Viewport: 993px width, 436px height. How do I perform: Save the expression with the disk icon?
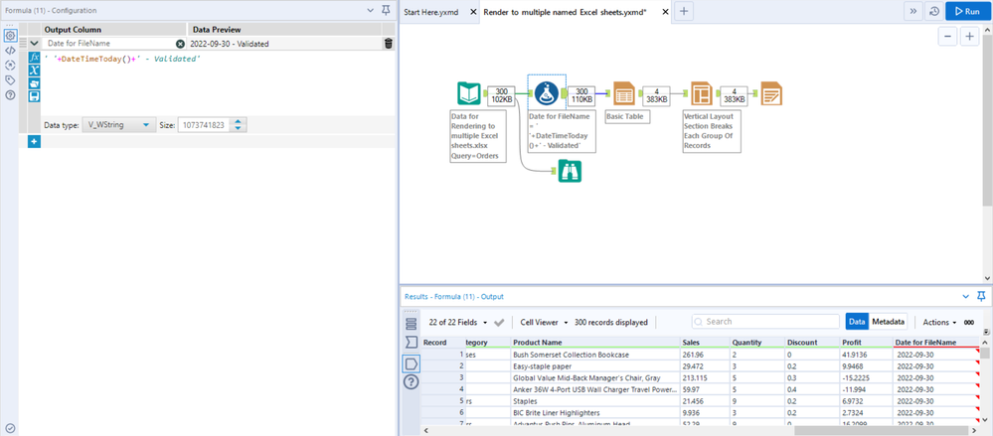34,96
